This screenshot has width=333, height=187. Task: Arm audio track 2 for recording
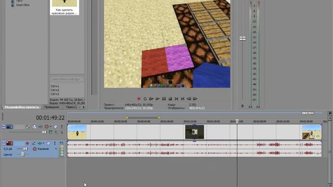pyautogui.click(x=27, y=143)
